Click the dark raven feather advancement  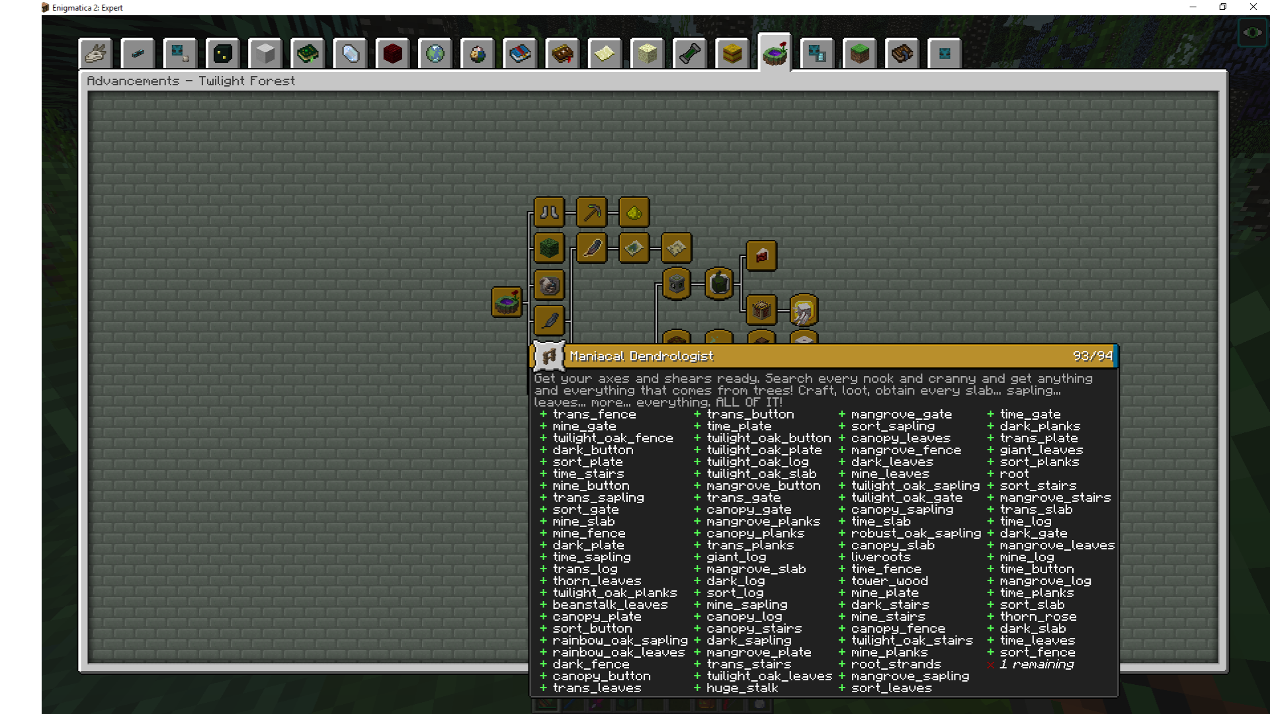[549, 321]
